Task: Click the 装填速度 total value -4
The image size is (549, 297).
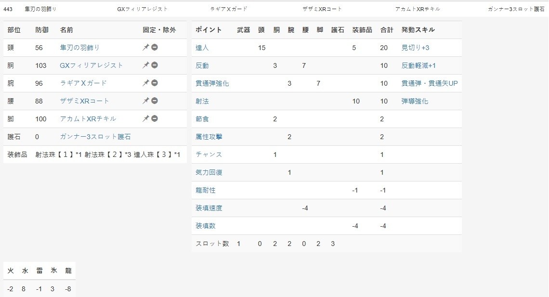Action: (x=383, y=208)
